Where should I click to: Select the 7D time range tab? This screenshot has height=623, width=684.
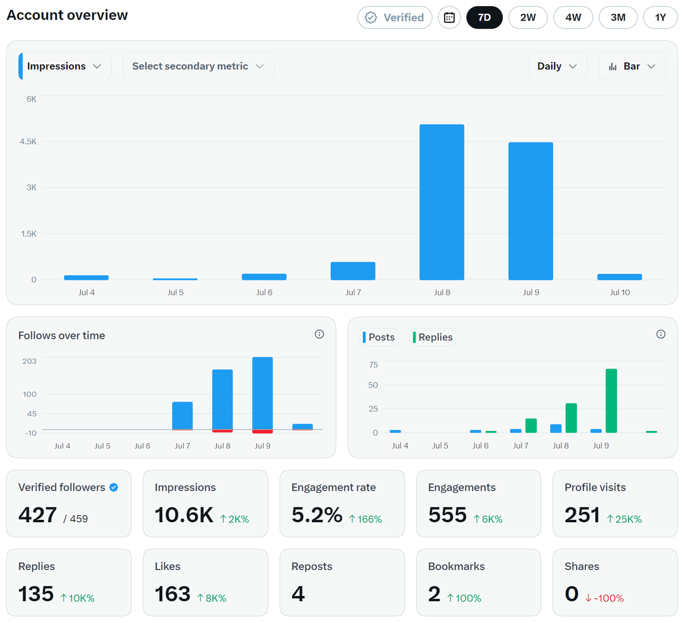coord(484,18)
